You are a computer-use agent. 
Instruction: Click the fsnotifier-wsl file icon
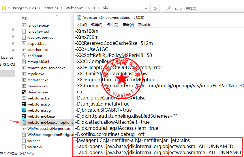tap(24, 31)
